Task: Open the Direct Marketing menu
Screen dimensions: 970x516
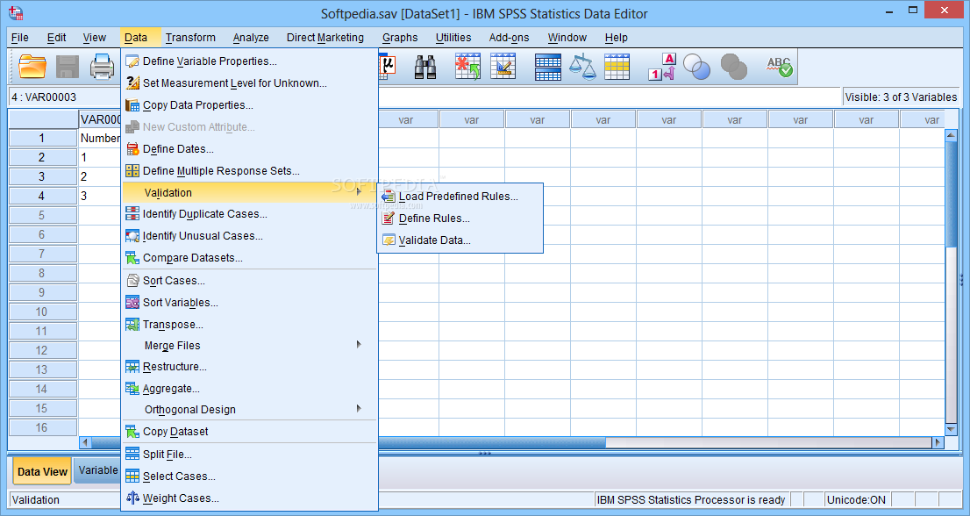Action: [x=325, y=38]
